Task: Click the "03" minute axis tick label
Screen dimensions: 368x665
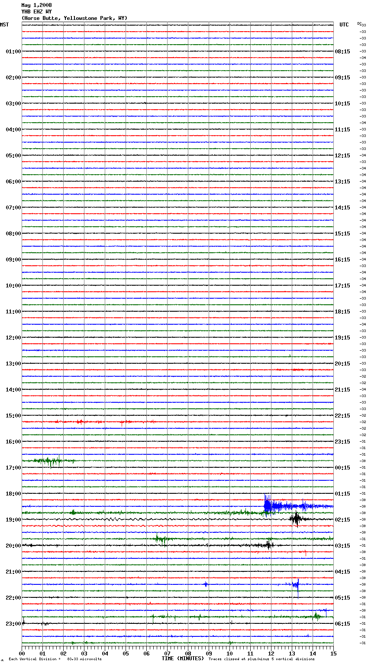Action: click(84, 653)
